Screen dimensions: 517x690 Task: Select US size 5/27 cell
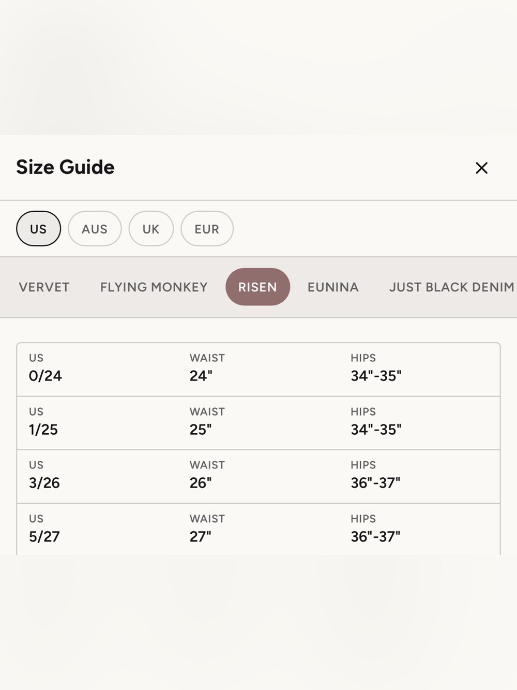[x=44, y=537]
